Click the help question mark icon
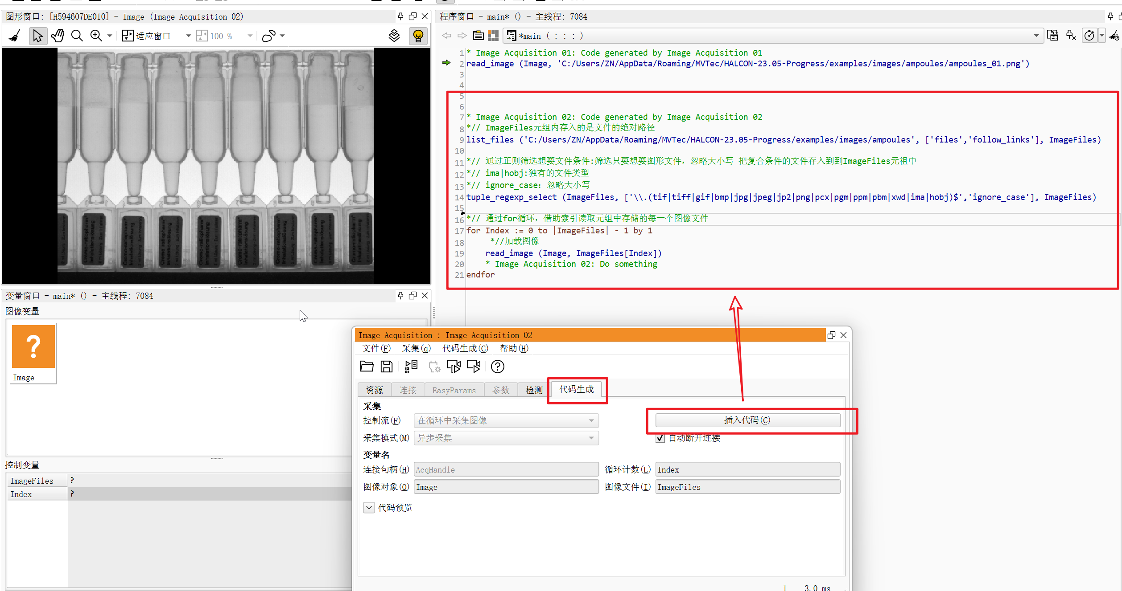1122x591 pixels. point(497,367)
